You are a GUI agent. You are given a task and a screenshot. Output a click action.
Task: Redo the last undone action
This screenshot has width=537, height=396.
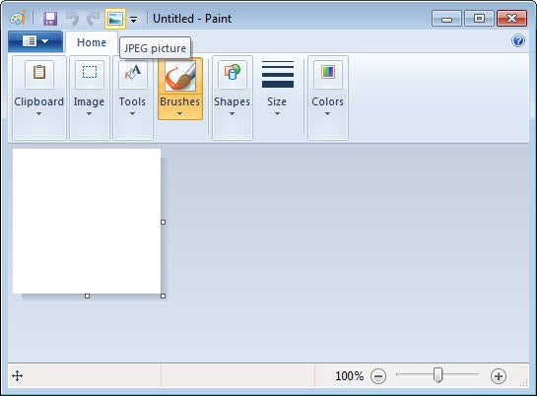(x=93, y=19)
